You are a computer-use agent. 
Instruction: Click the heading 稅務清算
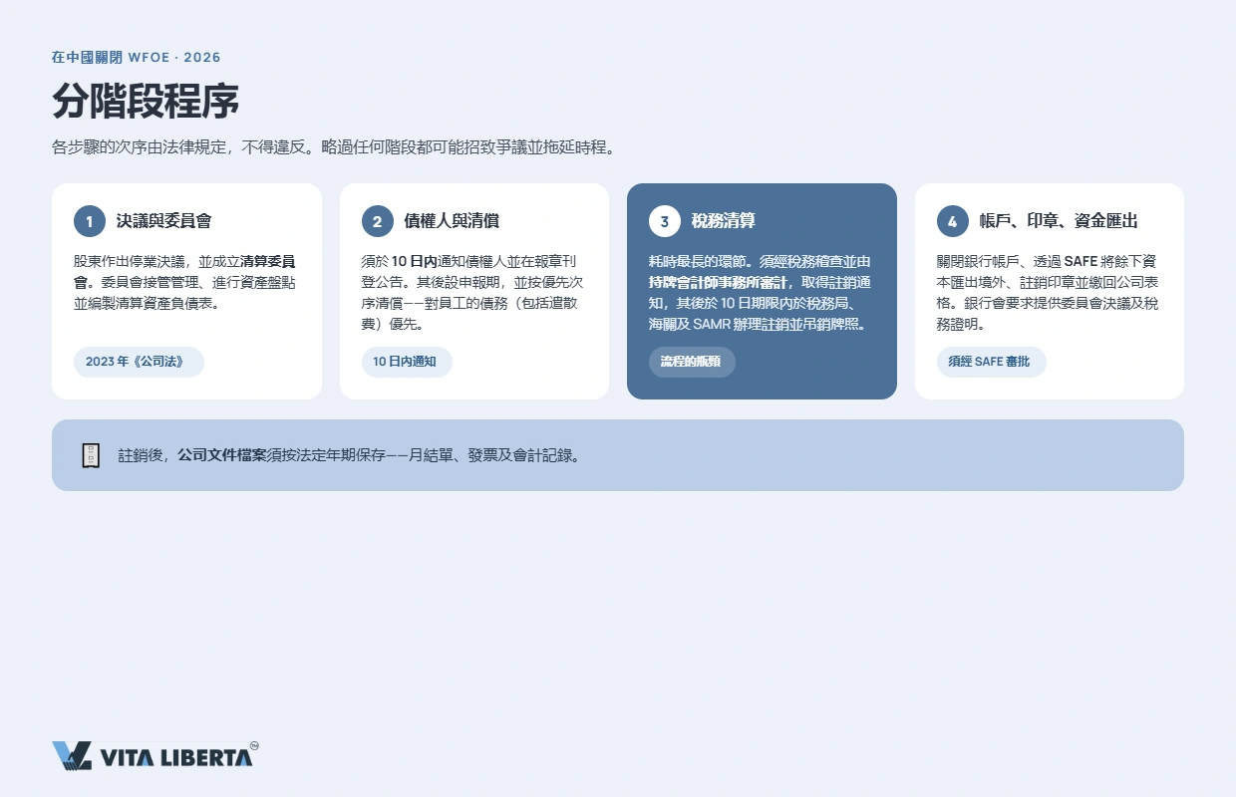[724, 221]
